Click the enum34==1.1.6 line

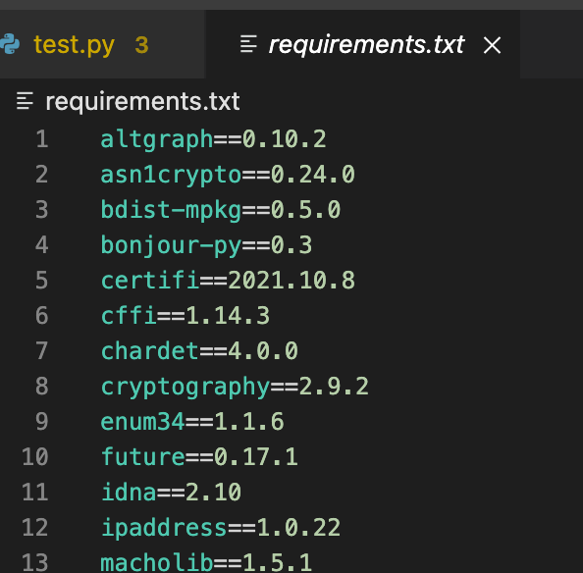click(192, 422)
